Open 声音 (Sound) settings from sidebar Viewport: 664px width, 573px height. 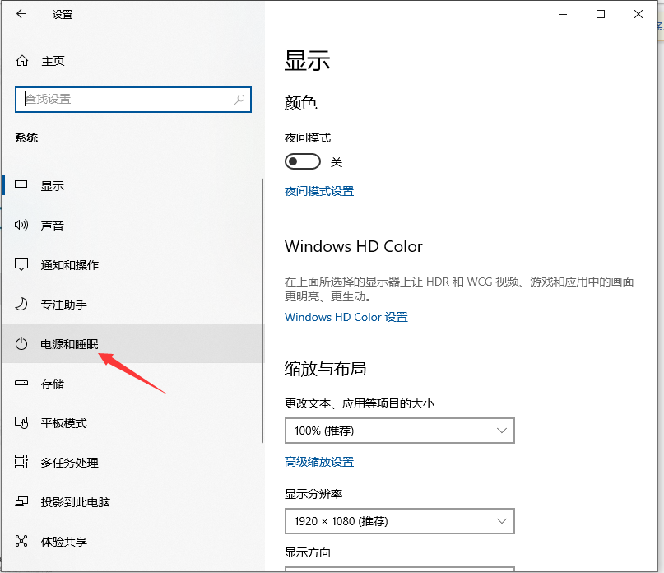21,225
